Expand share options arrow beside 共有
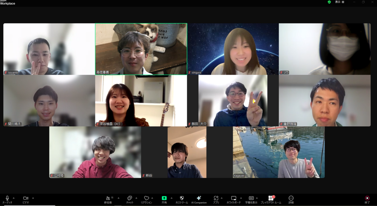Image resolution: width=377 pixels, height=206 pixels. click(x=172, y=198)
